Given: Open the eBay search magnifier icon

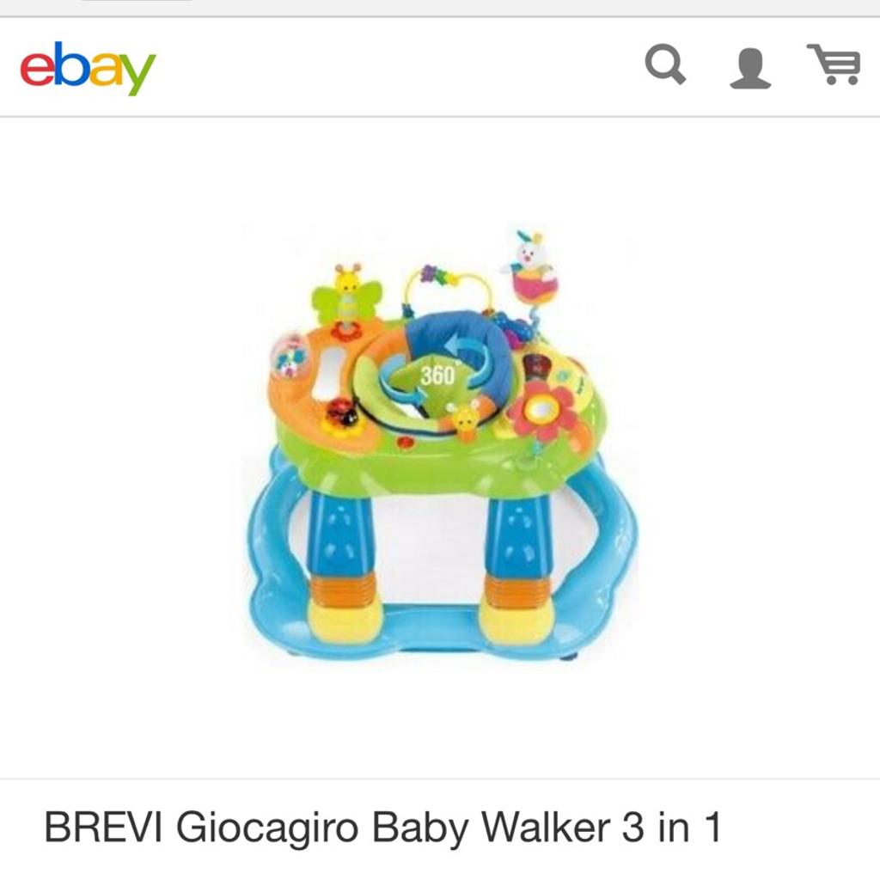Looking at the screenshot, I should 666,64.
